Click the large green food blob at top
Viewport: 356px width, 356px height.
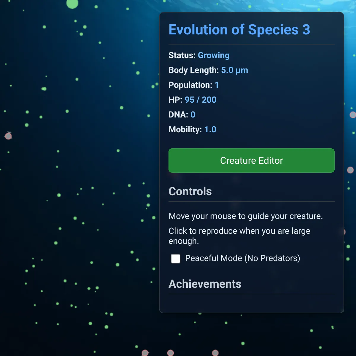point(72,4)
